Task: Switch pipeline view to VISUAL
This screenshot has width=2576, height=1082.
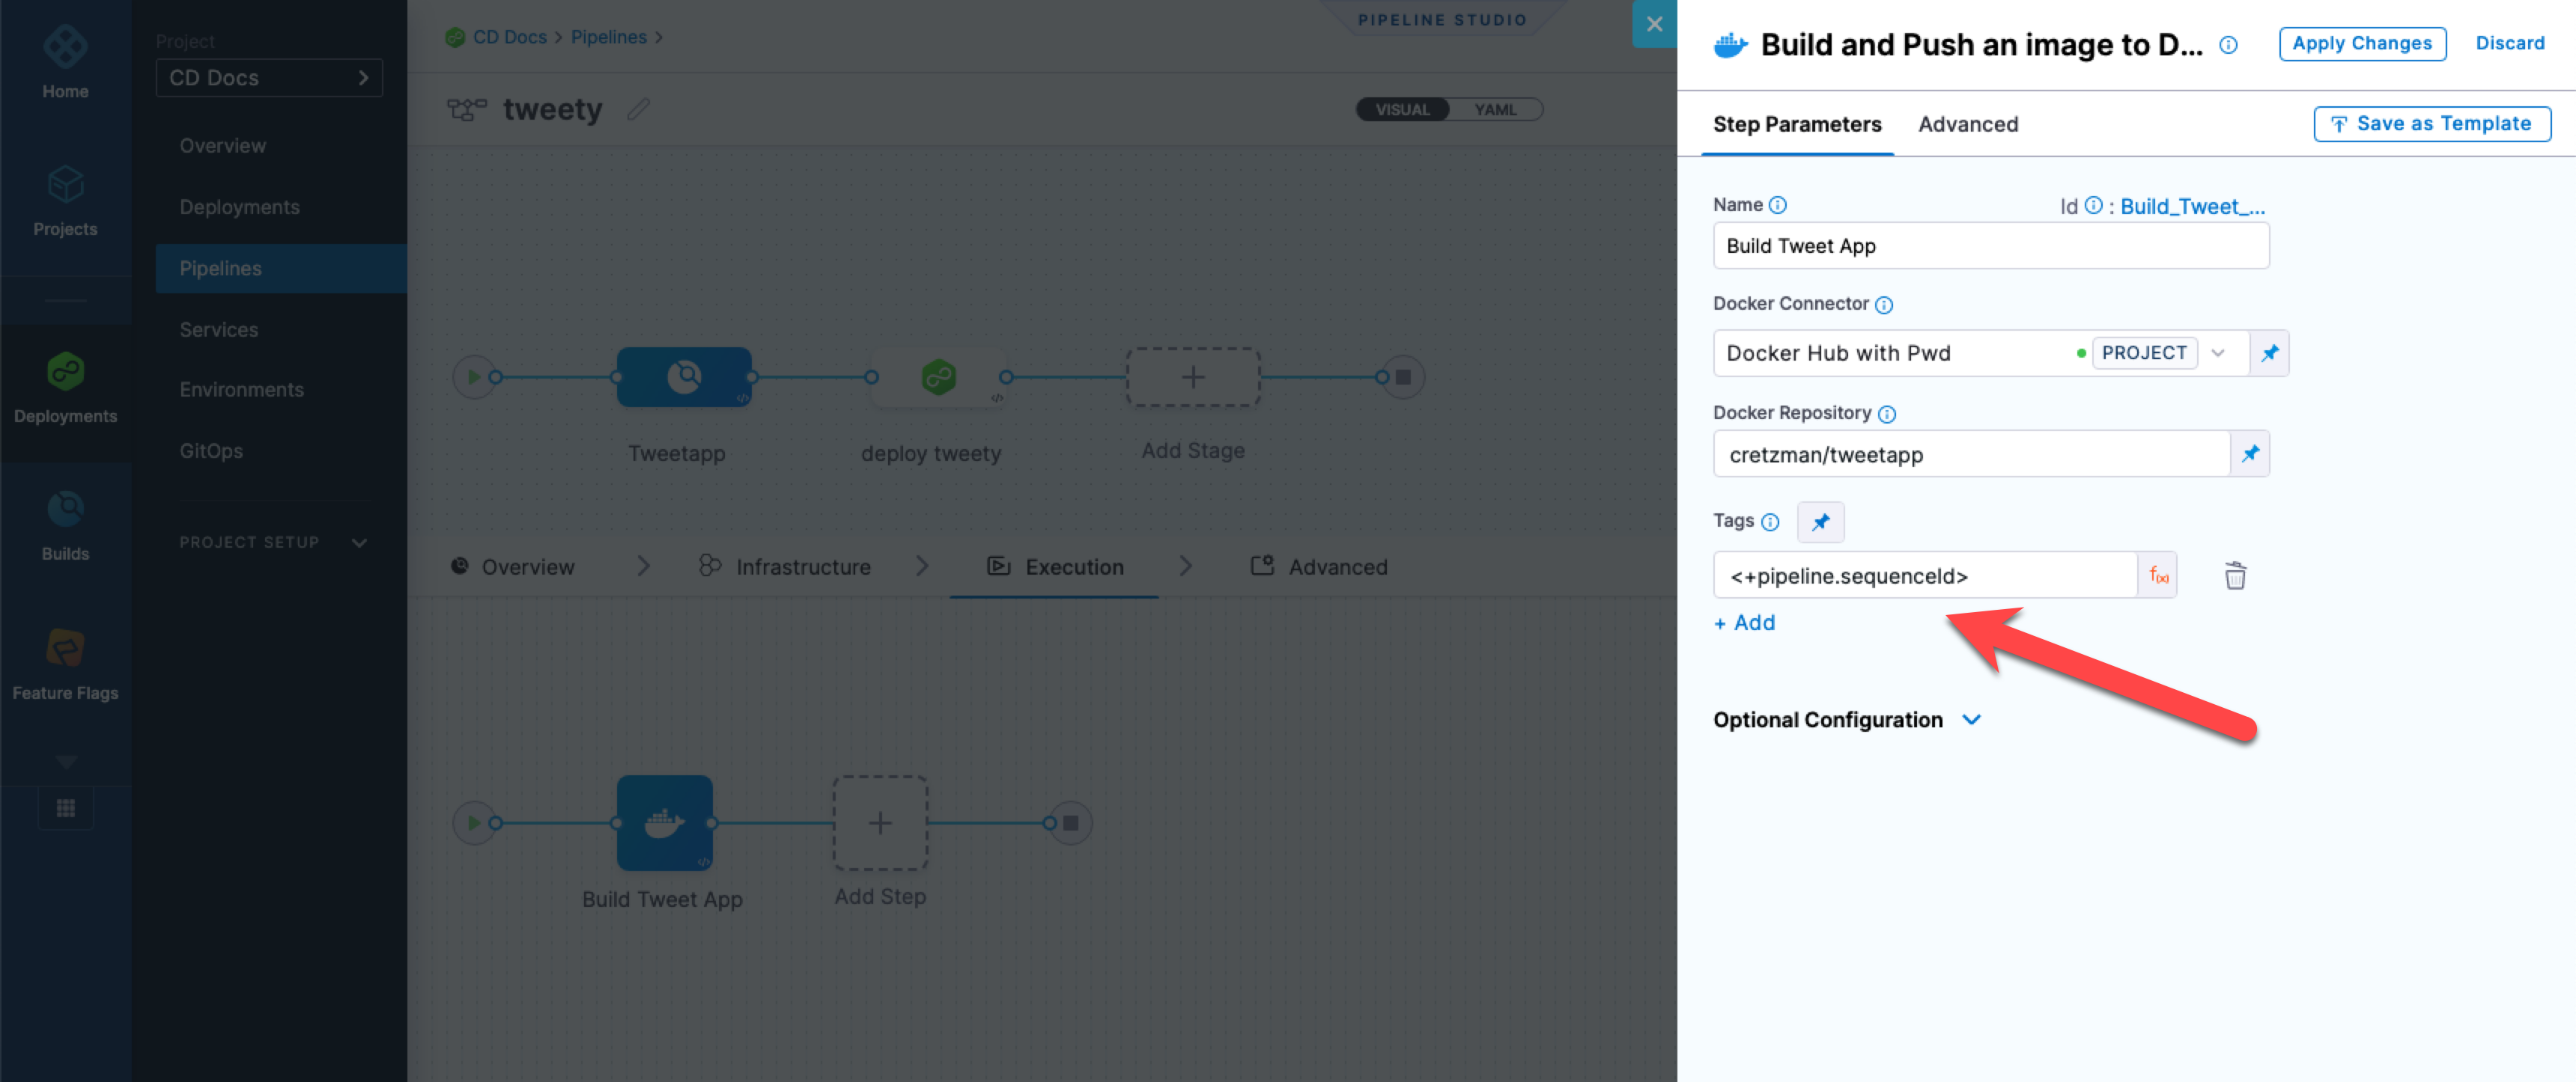Action: (1402, 110)
